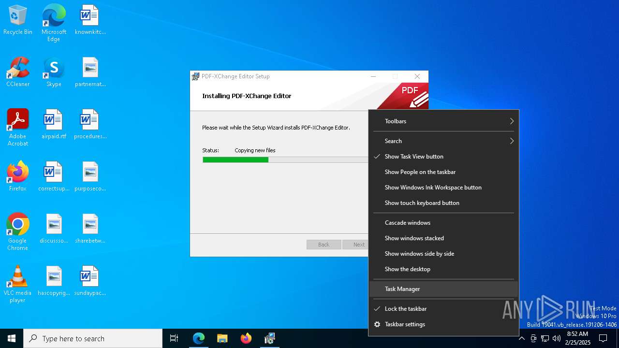This screenshot has height=348, width=619.
Task: Open the Windows Start menu
Action: point(12,338)
